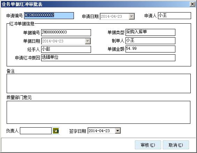Click the 单据金额 field with 54.99
This screenshot has width=197, height=153.
(150, 49)
